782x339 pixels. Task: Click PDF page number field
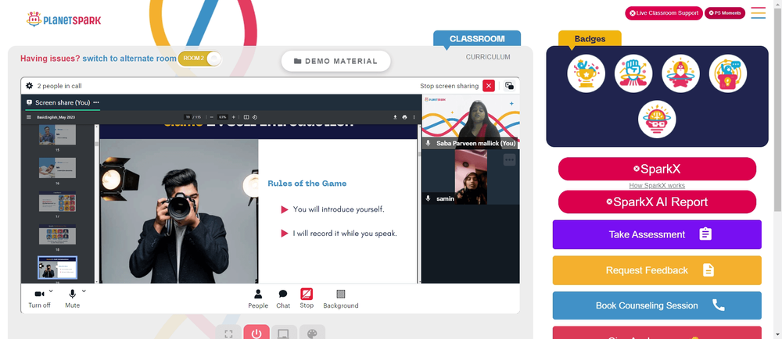188,117
